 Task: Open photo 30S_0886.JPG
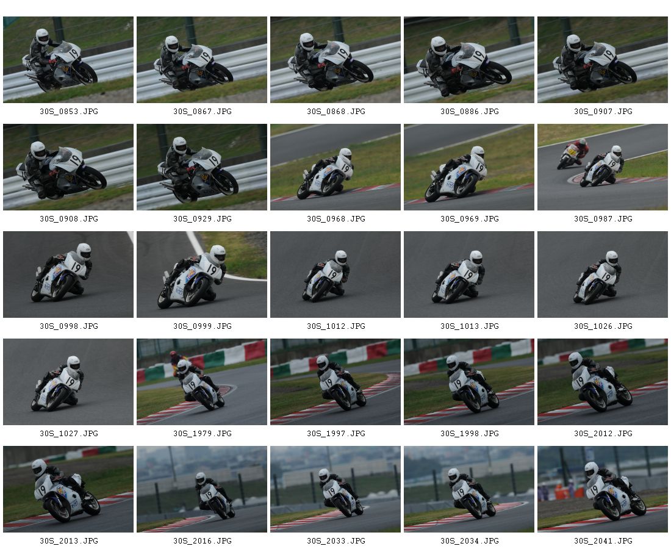tap(468, 60)
